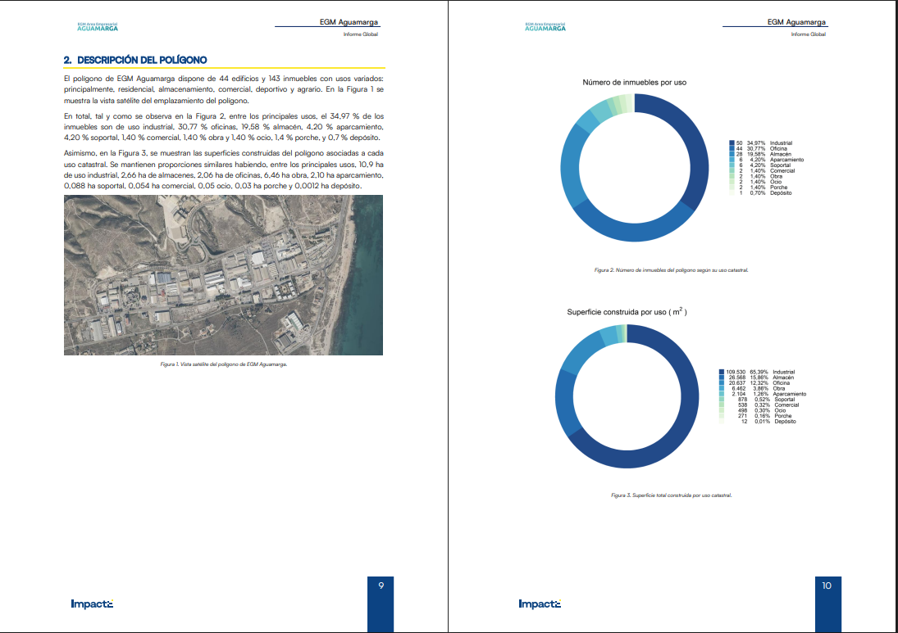Click the Impact logo in page 9 footer
This screenshot has width=898, height=633.
(x=92, y=604)
